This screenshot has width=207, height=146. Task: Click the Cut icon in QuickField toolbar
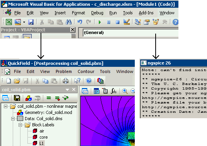[x=37, y=81]
